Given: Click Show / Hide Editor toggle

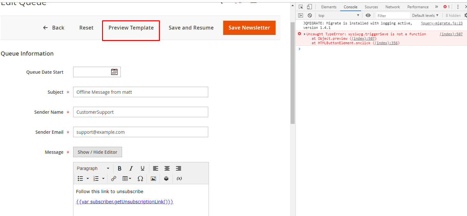Looking at the screenshot, I should 97,152.
